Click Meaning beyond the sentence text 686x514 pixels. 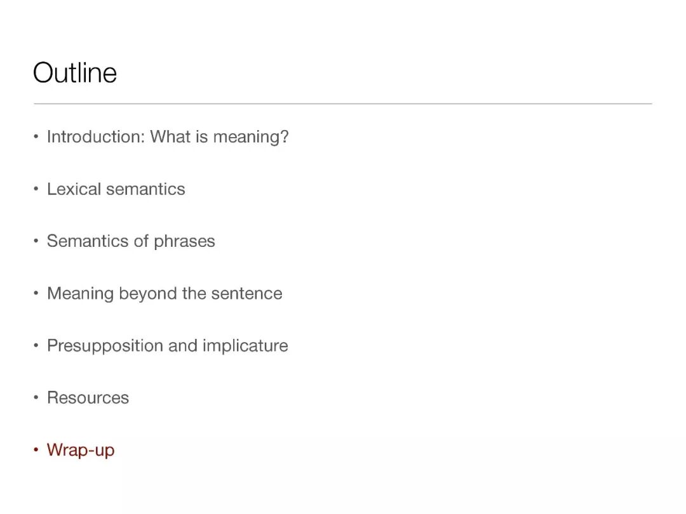165,293
